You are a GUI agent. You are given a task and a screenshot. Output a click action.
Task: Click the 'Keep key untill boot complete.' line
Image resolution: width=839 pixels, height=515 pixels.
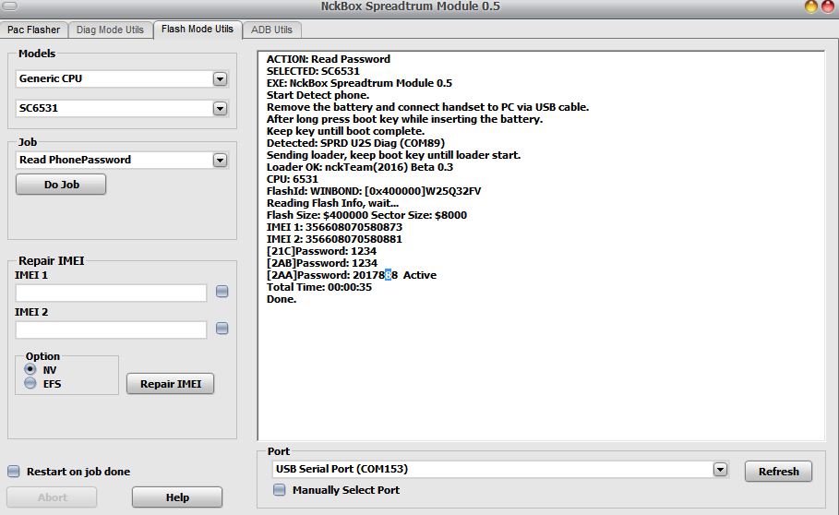click(x=345, y=131)
